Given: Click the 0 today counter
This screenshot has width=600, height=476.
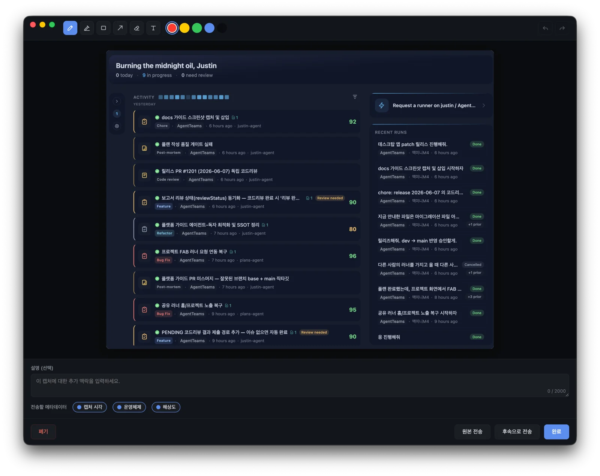Looking at the screenshot, I should [124, 75].
